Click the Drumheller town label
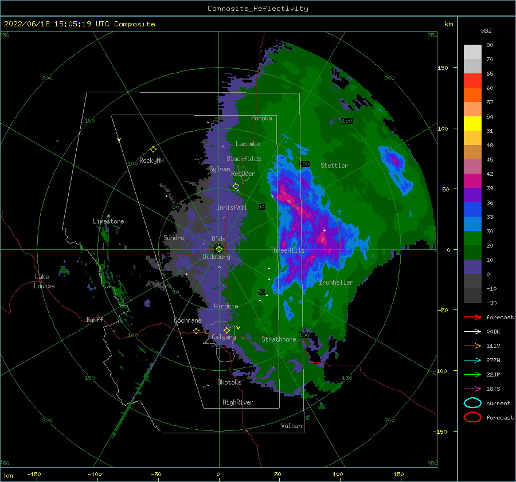This screenshot has width=516, height=482. click(335, 283)
